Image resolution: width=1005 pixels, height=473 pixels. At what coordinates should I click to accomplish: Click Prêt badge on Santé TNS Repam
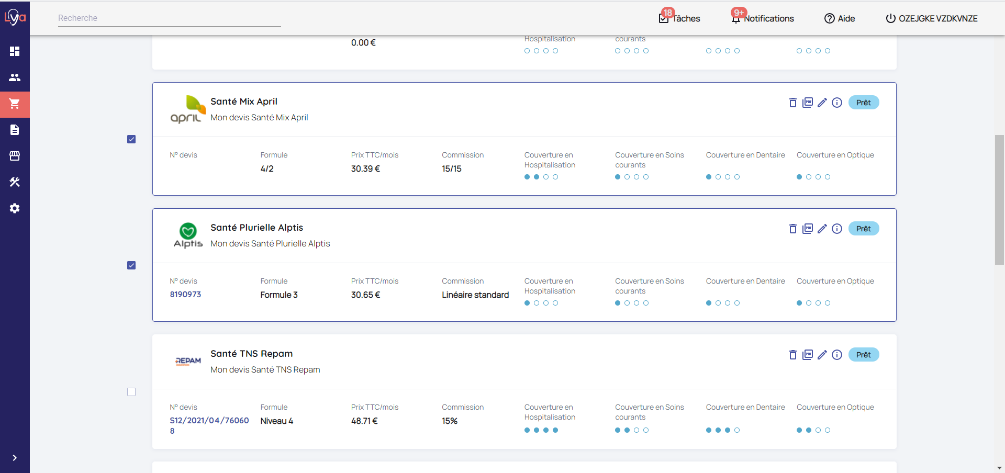pyautogui.click(x=863, y=355)
